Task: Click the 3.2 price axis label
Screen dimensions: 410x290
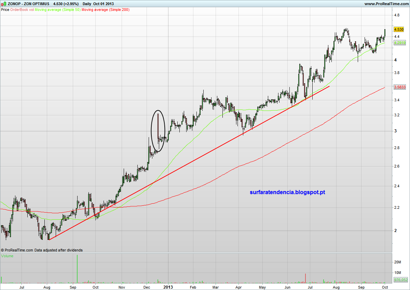Action: [397, 115]
